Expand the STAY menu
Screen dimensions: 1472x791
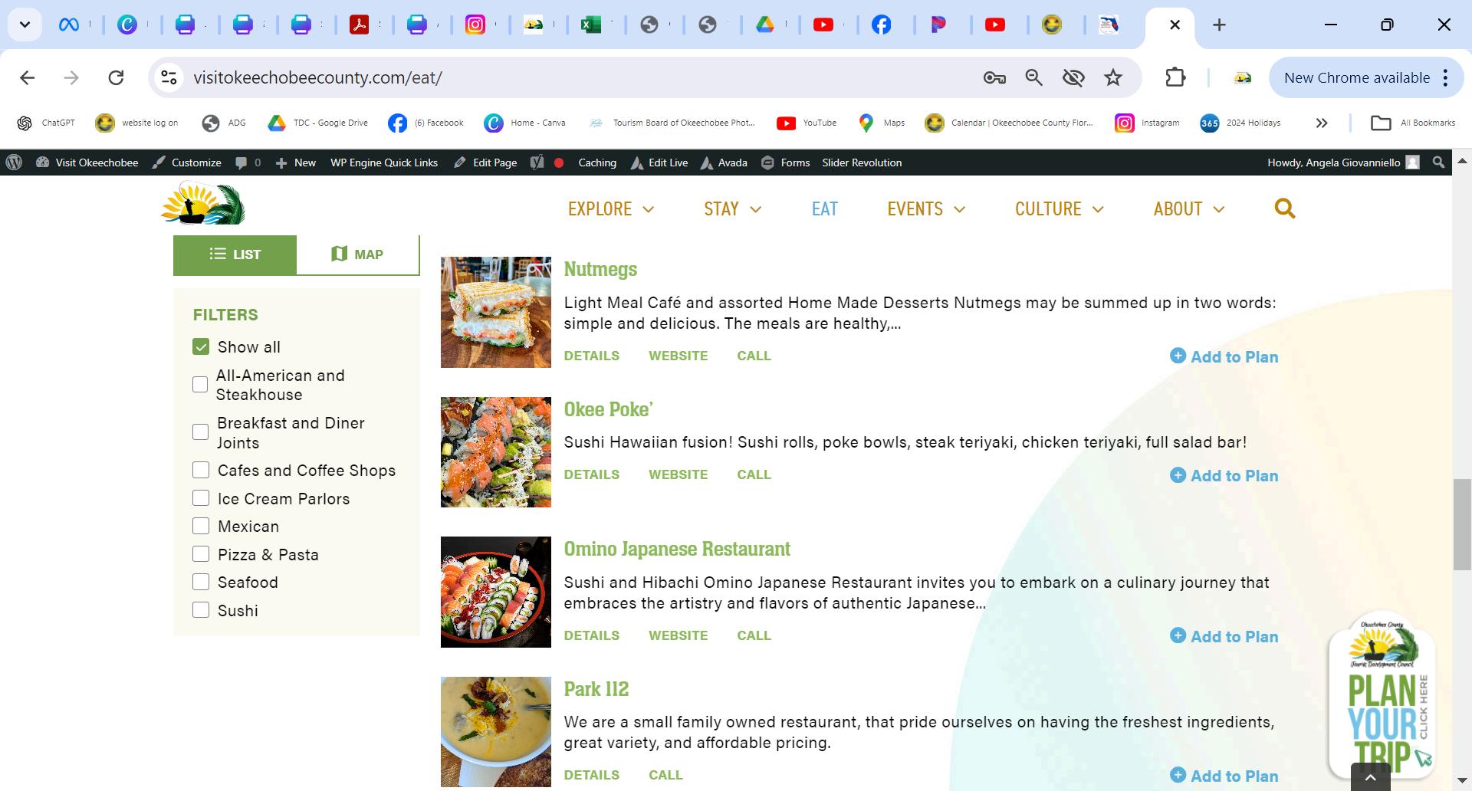tap(732, 208)
